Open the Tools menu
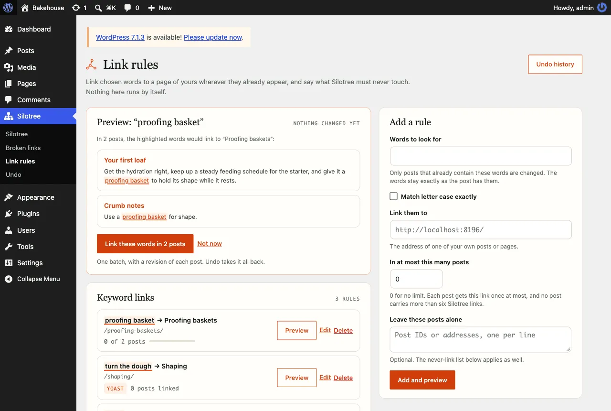 (x=38, y=247)
